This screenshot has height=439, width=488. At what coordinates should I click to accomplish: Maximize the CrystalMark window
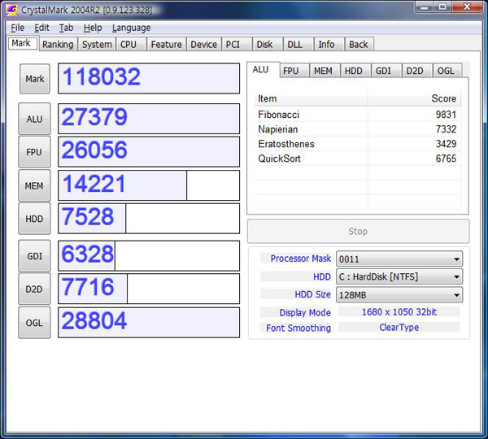pyautogui.click(x=442, y=7)
